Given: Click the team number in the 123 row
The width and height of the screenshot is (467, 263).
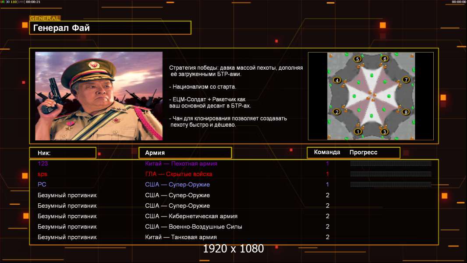Looking at the screenshot, I should point(327,163).
